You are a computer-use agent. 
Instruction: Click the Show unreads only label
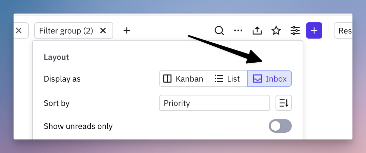78,126
